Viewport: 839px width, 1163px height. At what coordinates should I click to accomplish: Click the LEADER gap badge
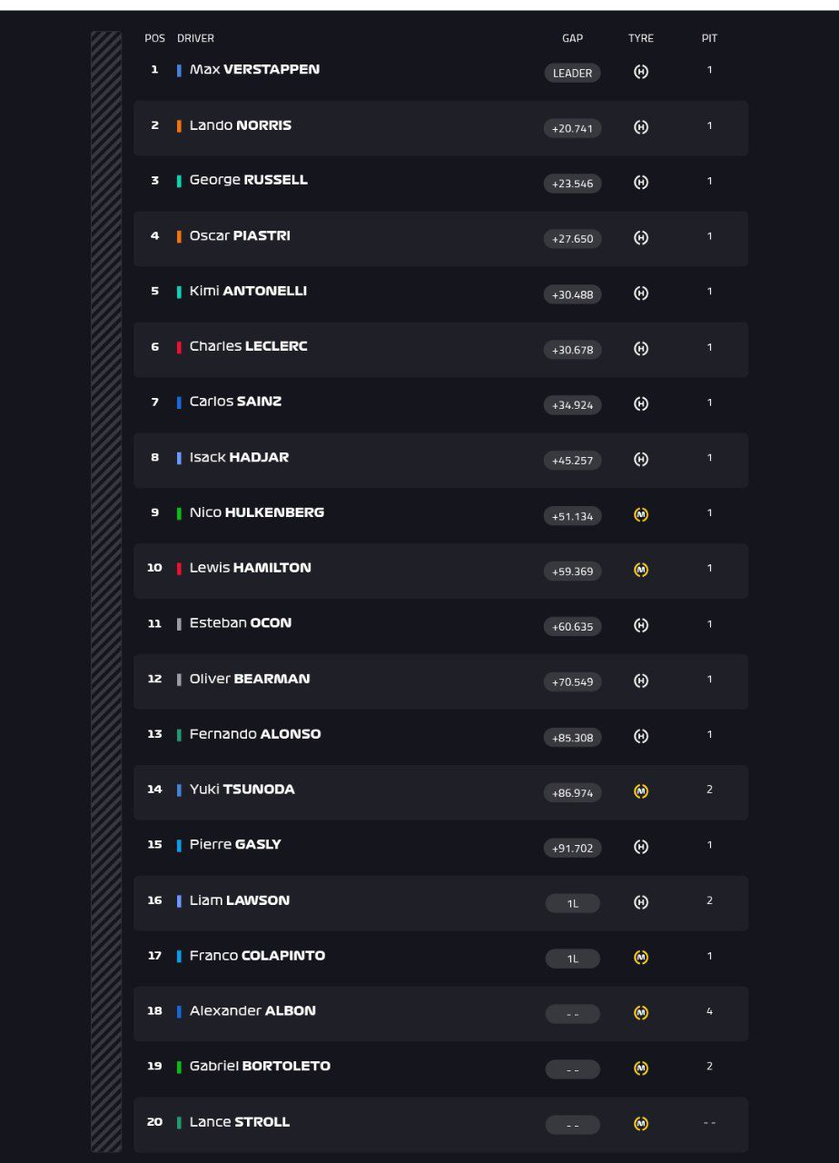(x=573, y=73)
